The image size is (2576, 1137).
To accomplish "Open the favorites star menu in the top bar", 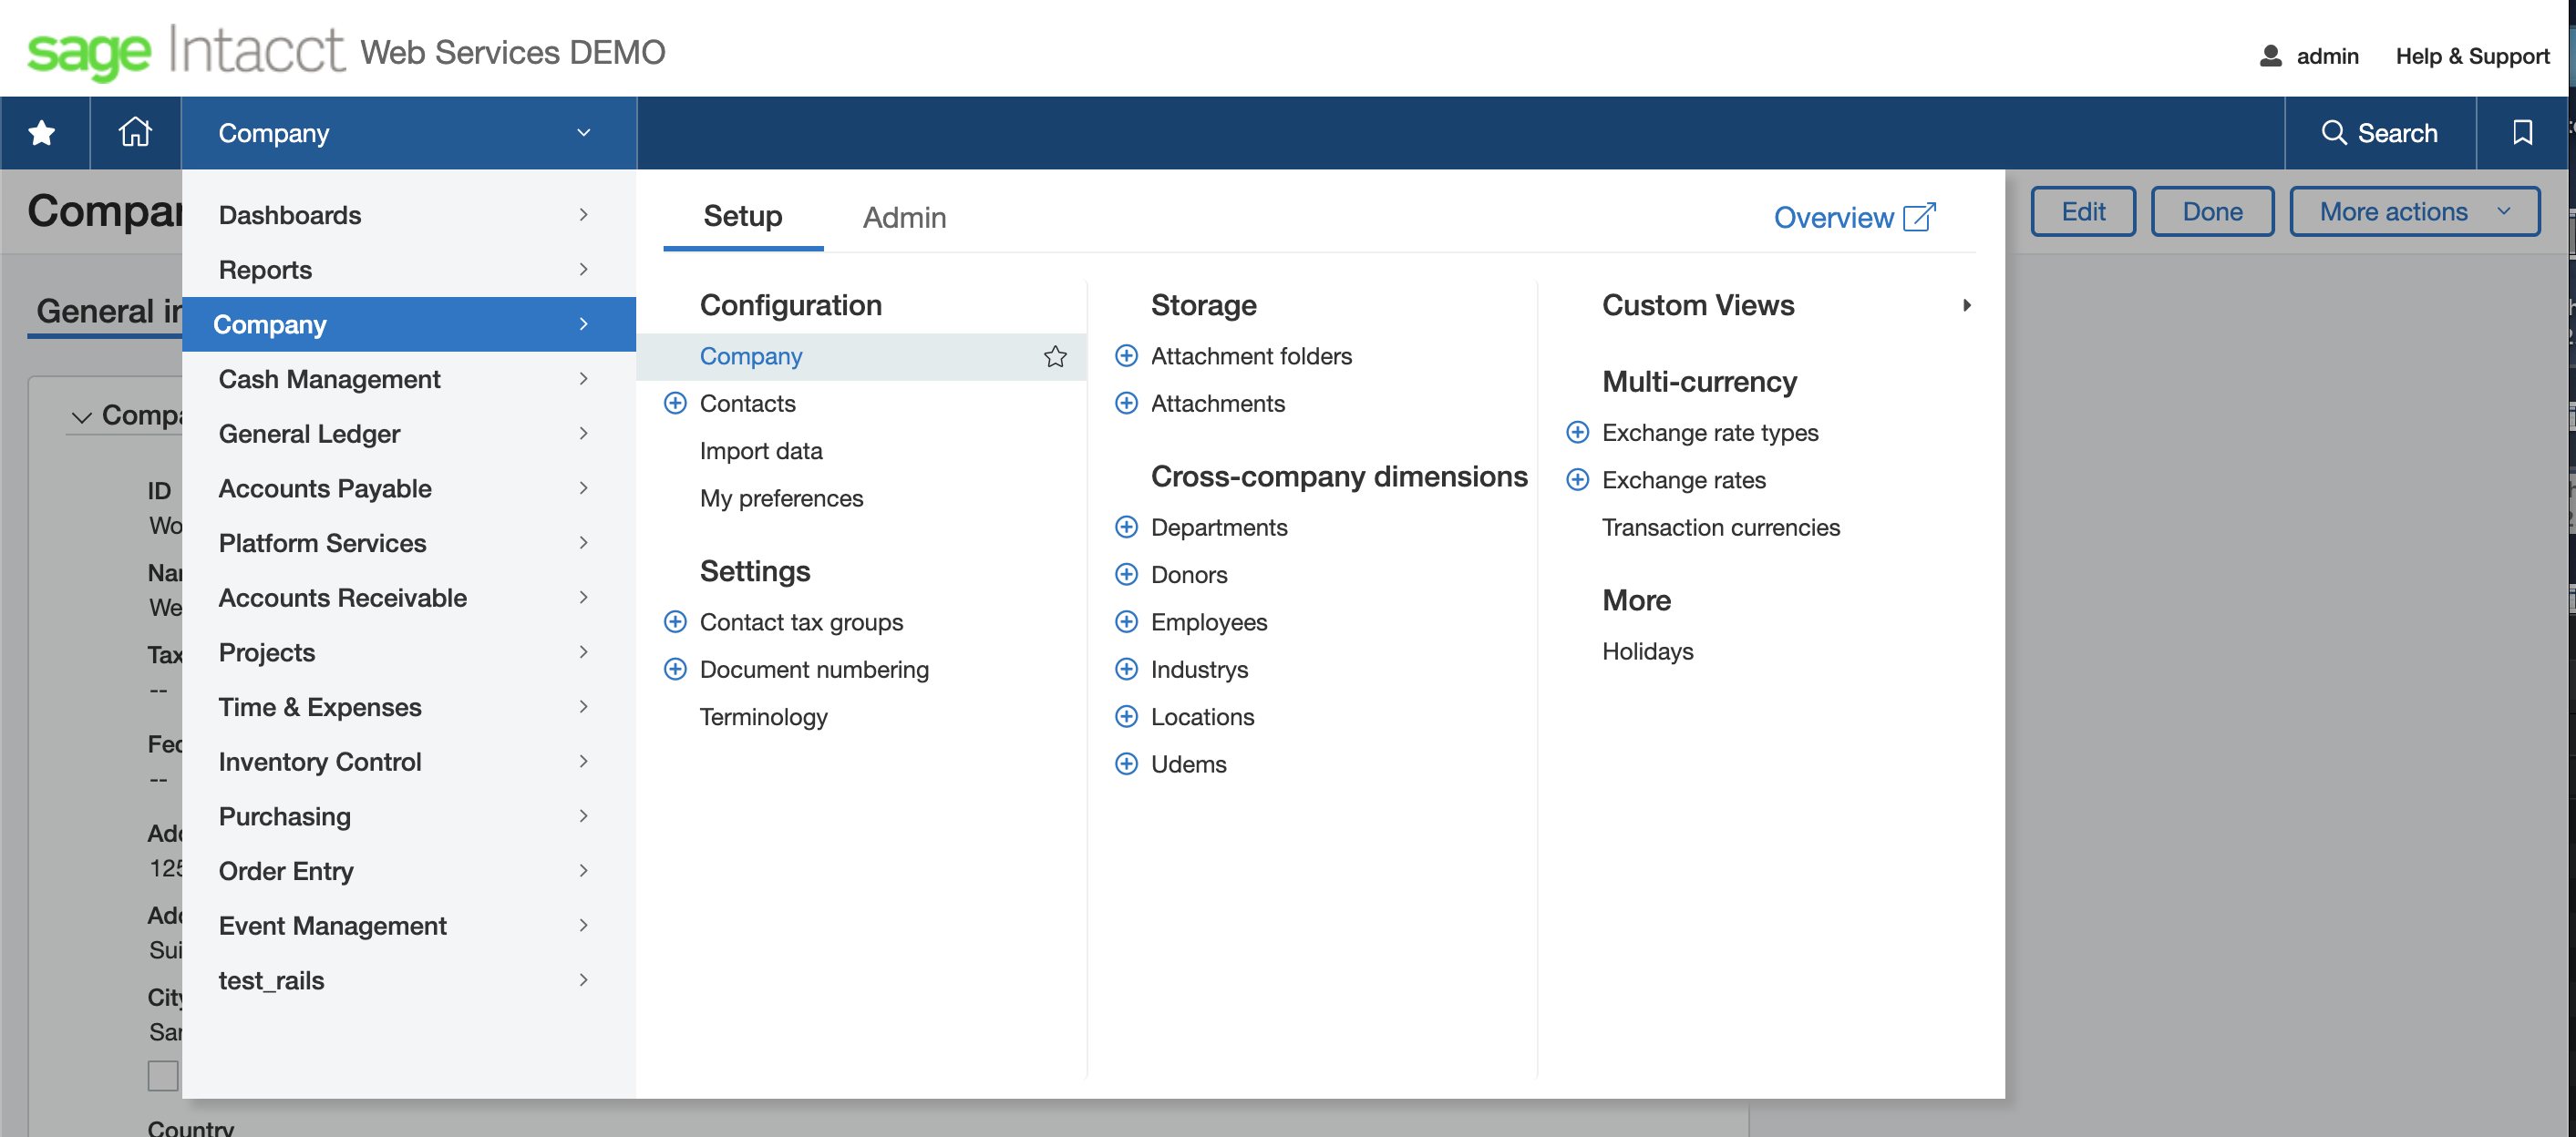I will pos(42,132).
